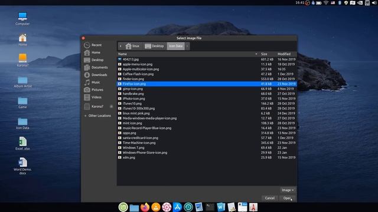
Task: Navigate to linux home in path bar
Action: coord(132,46)
